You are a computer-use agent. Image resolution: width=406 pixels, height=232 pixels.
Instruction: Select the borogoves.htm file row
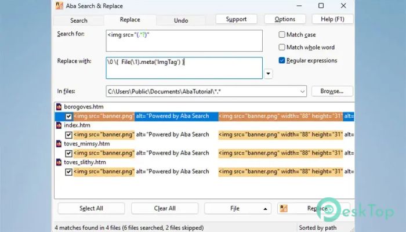coord(204,107)
